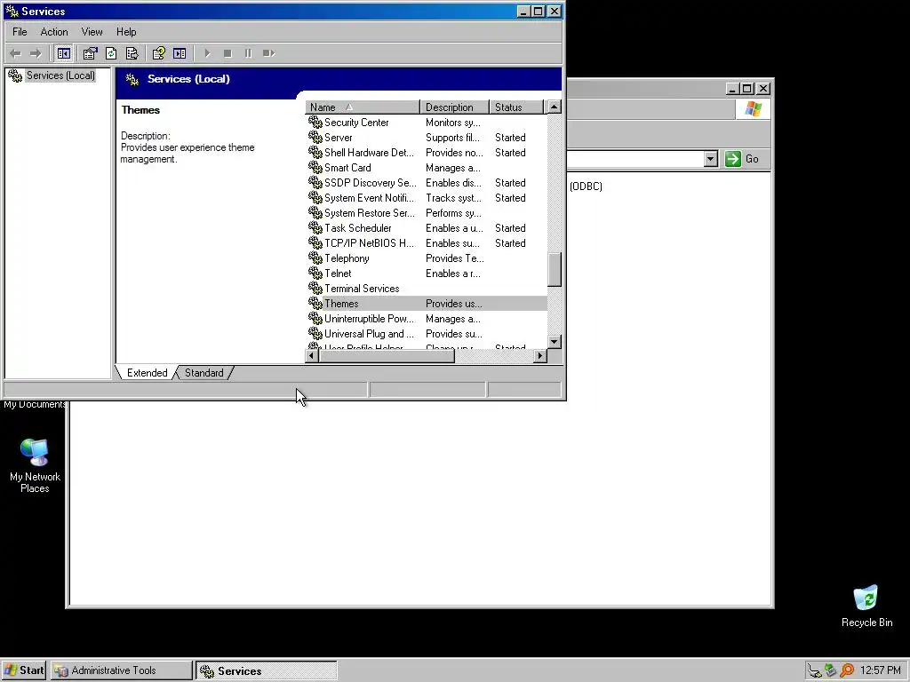Select Recycle Bin desktop icon
Viewport: 910px width, 682px height.
point(866,606)
